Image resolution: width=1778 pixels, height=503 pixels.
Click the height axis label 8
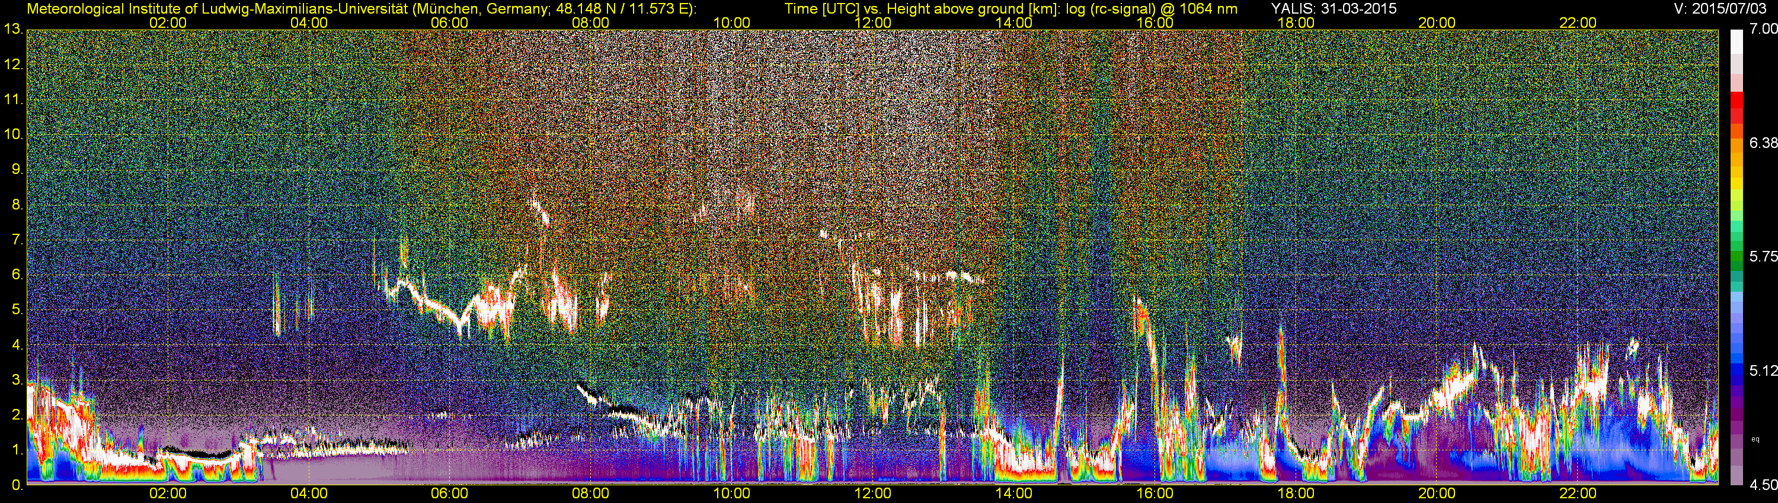tap(17, 205)
